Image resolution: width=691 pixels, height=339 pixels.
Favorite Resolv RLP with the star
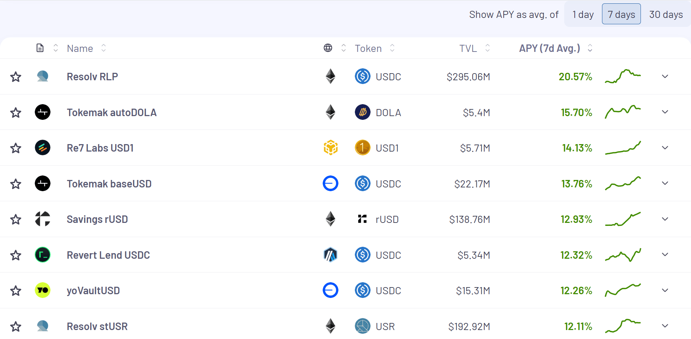(16, 77)
